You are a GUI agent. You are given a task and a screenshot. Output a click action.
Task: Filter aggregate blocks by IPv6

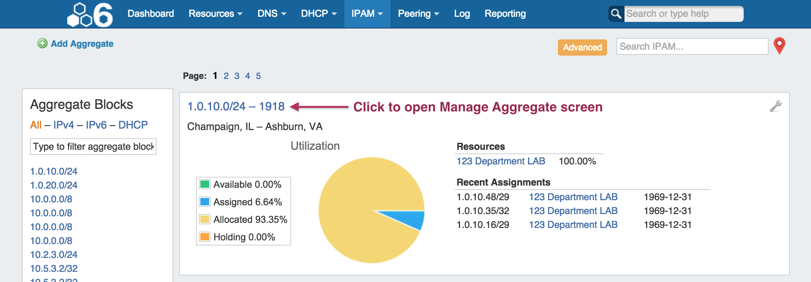pyautogui.click(x=96, y=125)
